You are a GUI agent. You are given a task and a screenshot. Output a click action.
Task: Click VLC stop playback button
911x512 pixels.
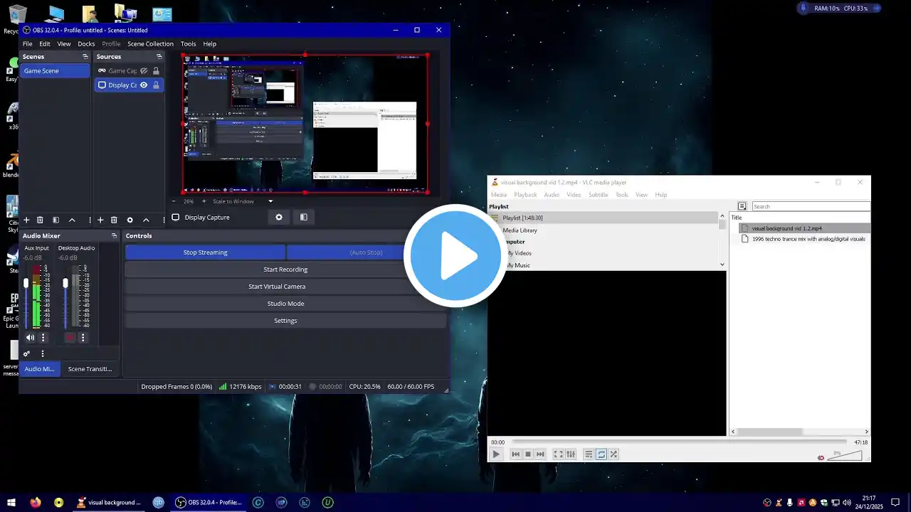point(528,454)
